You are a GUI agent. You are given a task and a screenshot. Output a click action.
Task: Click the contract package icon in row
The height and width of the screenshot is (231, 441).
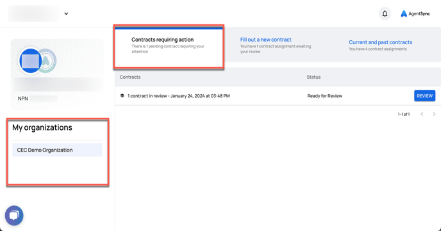[122, 96]
